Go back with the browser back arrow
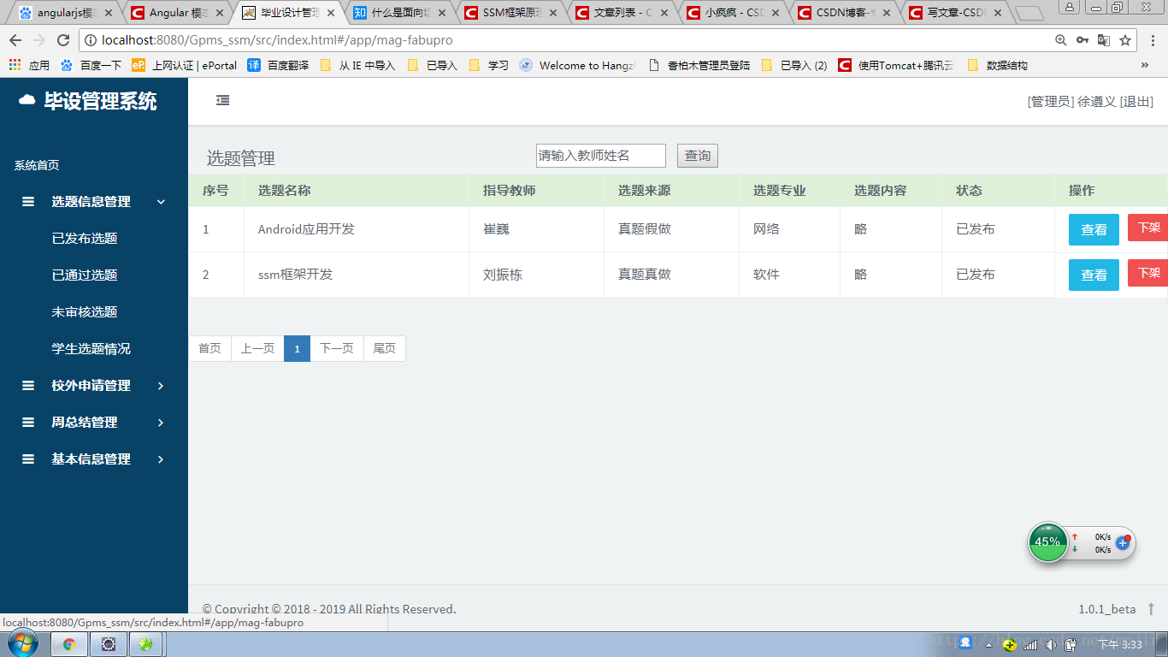Image resolution: width=1168 pixels, height=657 pixels. tap(15, 40)
